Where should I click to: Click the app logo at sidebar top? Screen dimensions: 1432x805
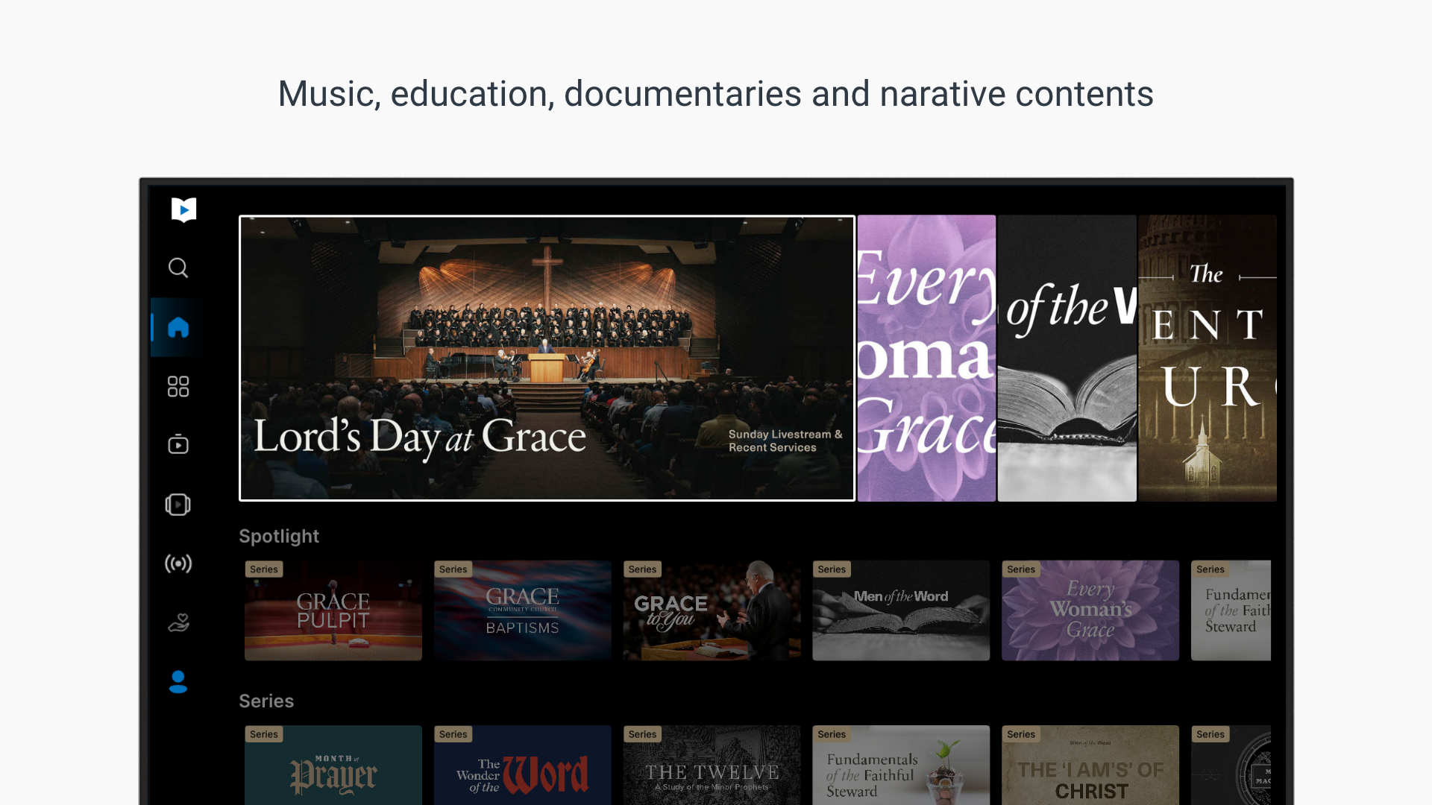(x=183, y=209)
